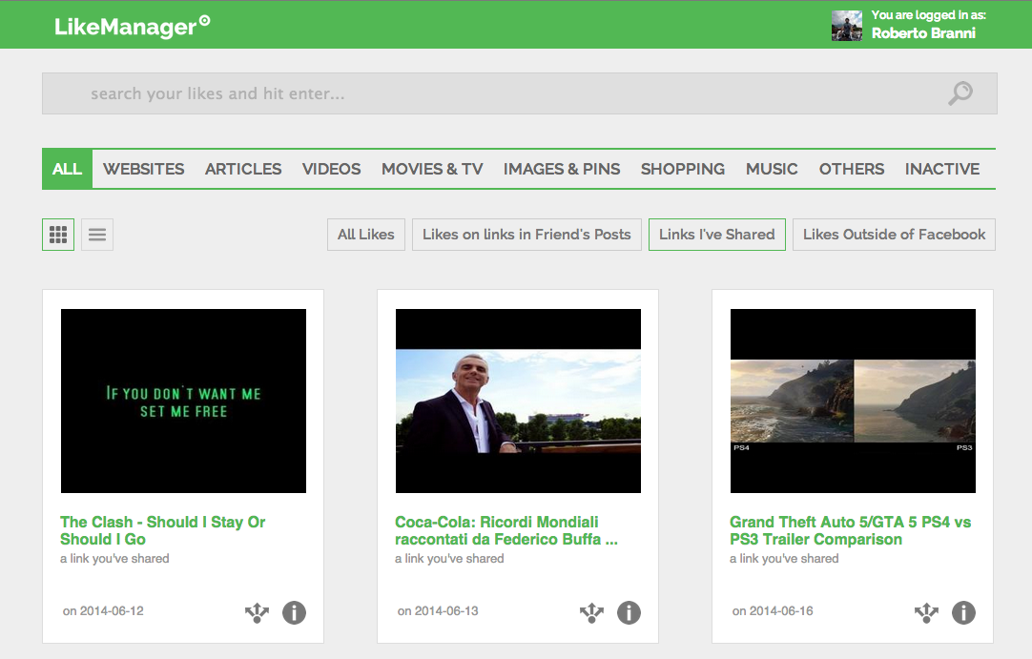This screenshot has height=659, width=1032.
Task: Open info icon on Grand Theft Auto card
Action: [963, 613]
